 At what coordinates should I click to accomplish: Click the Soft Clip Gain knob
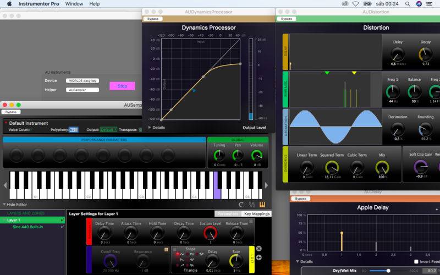coord(420,167)
